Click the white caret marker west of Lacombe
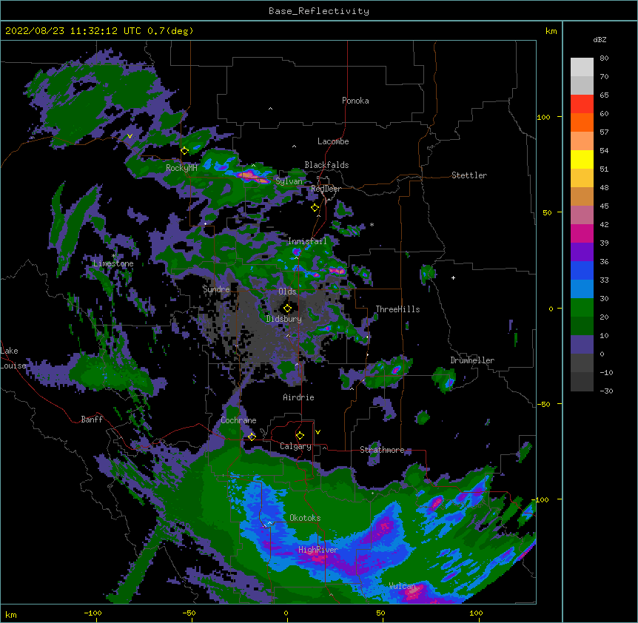 tap(294, 146)
